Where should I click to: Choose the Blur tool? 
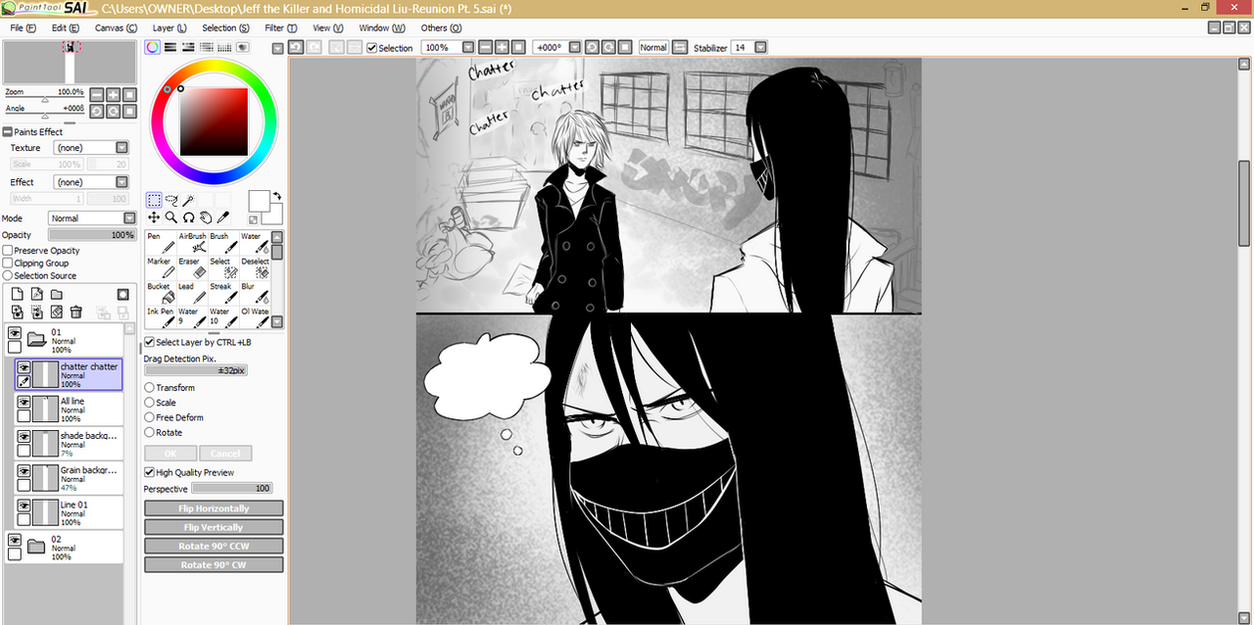tap(254, 294)
